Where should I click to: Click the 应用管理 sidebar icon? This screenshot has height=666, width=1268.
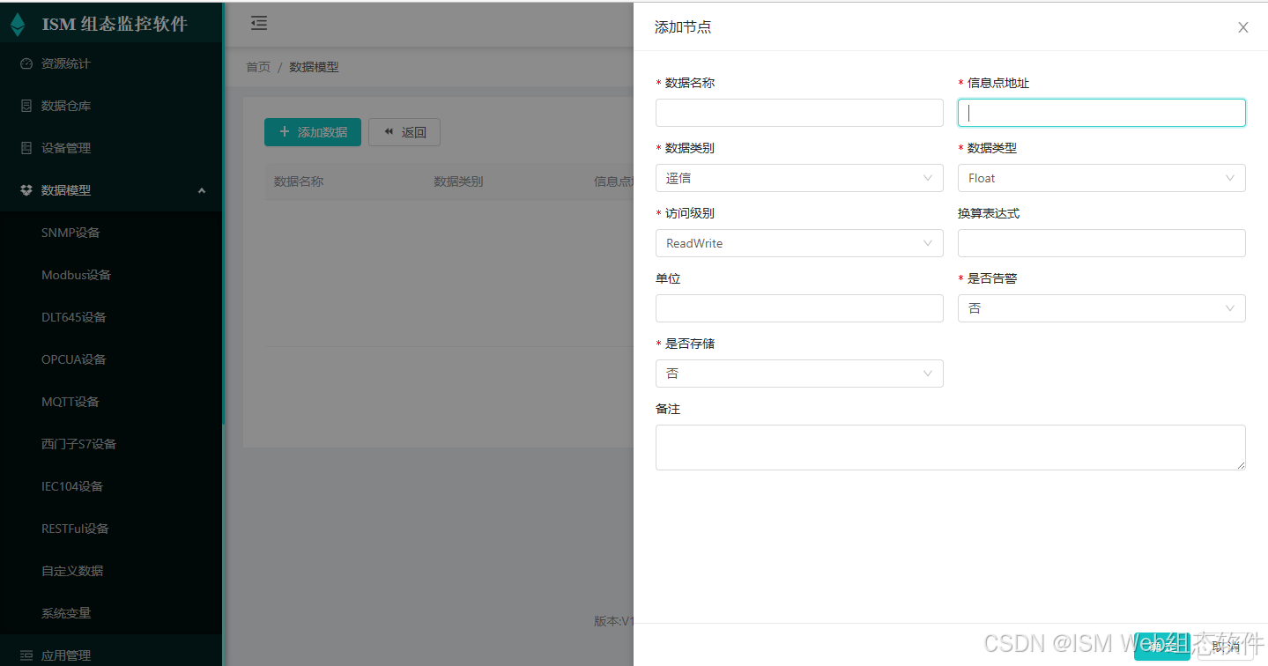point(26,655)
